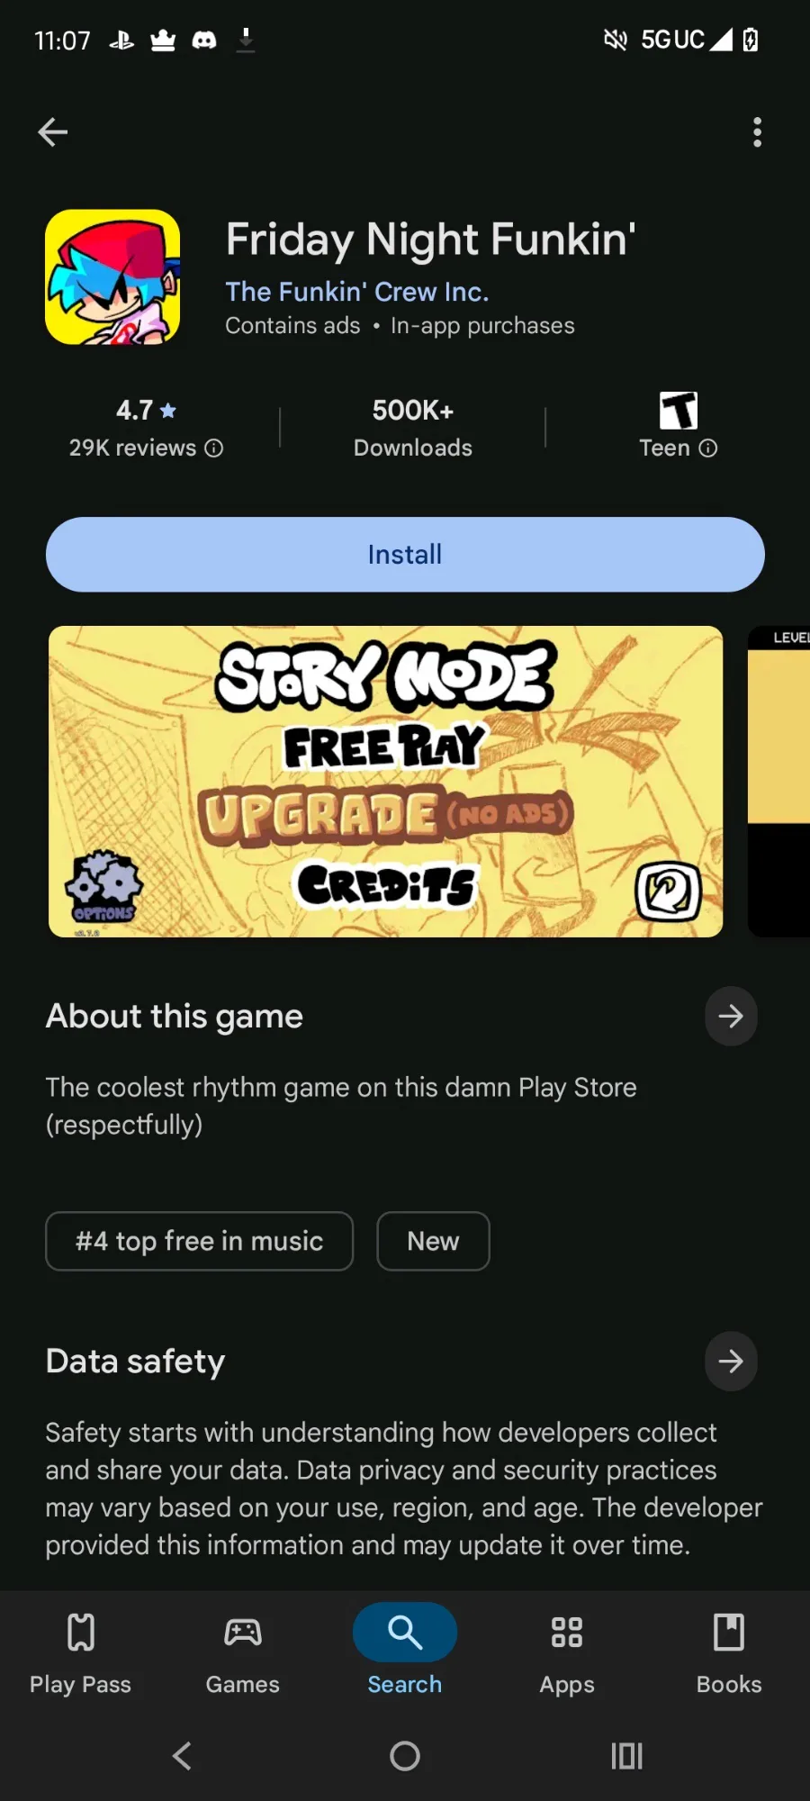The width and height of the screenshot is (810, 1801).
Task: Open the three-dot overflow menu
Action: click(x=757, y=132)
